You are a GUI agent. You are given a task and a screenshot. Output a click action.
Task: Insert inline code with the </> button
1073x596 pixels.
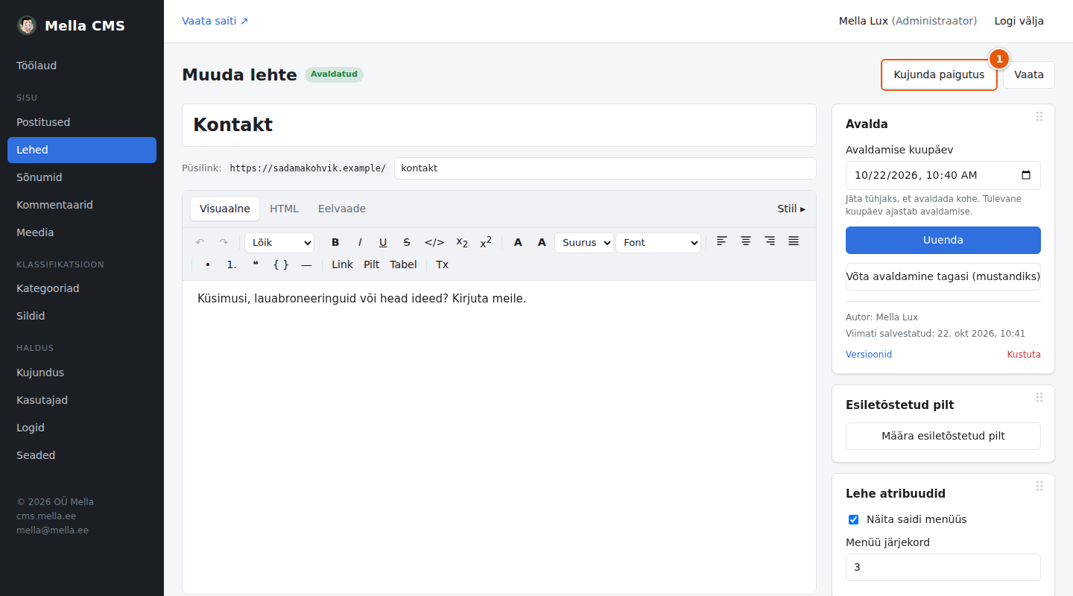(x=434, y=242)
